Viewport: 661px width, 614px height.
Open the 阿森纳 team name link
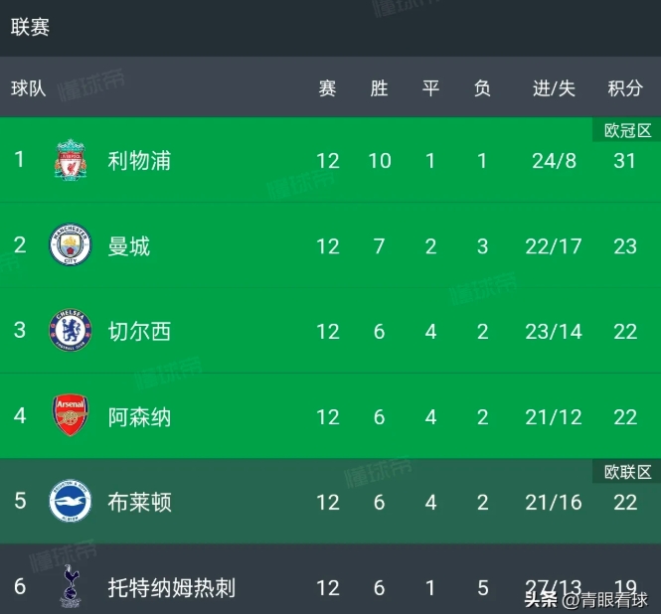tap(139, 417)
